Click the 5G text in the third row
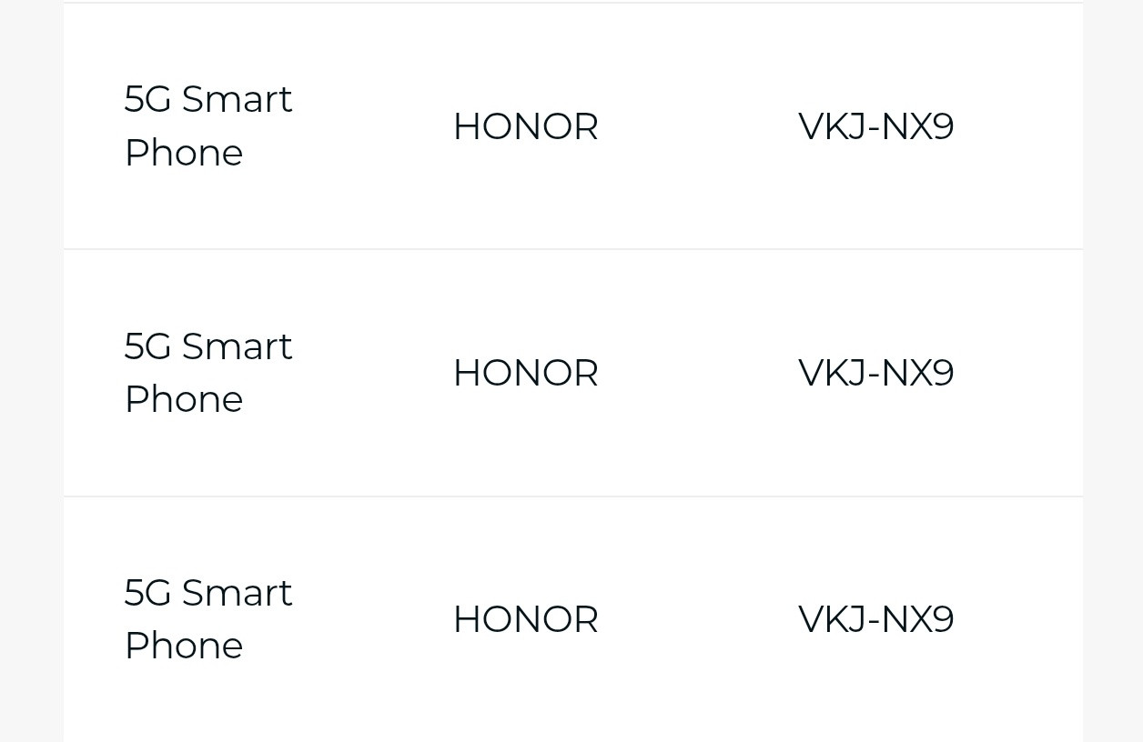 coord(148,593)
